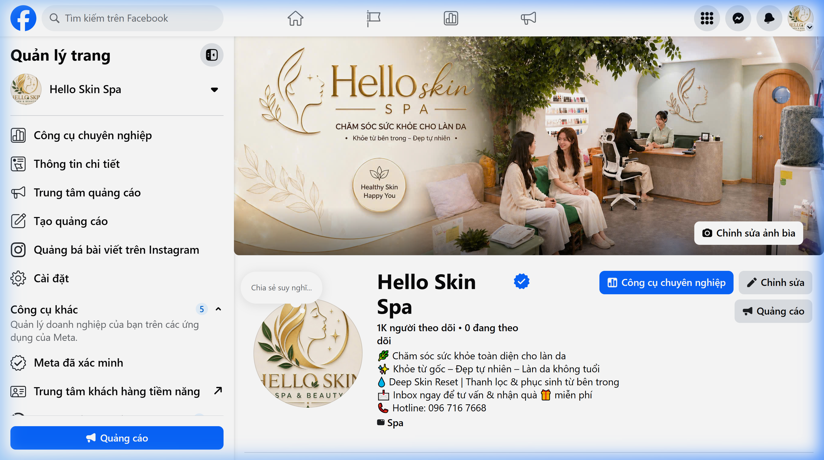Open Trung tâm quảng cáo

117,193
